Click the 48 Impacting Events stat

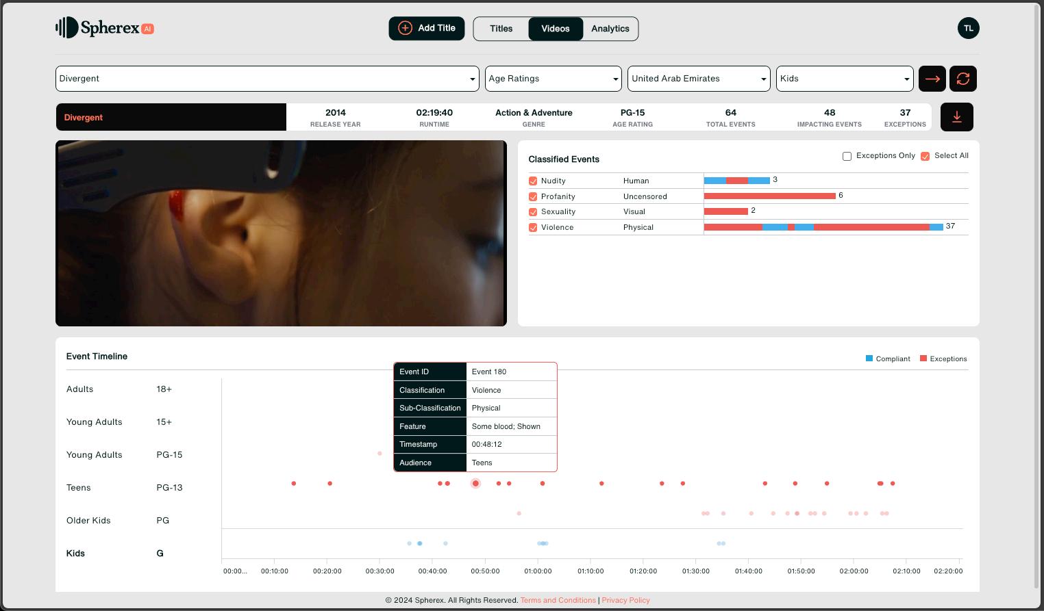tap(830, 117)
